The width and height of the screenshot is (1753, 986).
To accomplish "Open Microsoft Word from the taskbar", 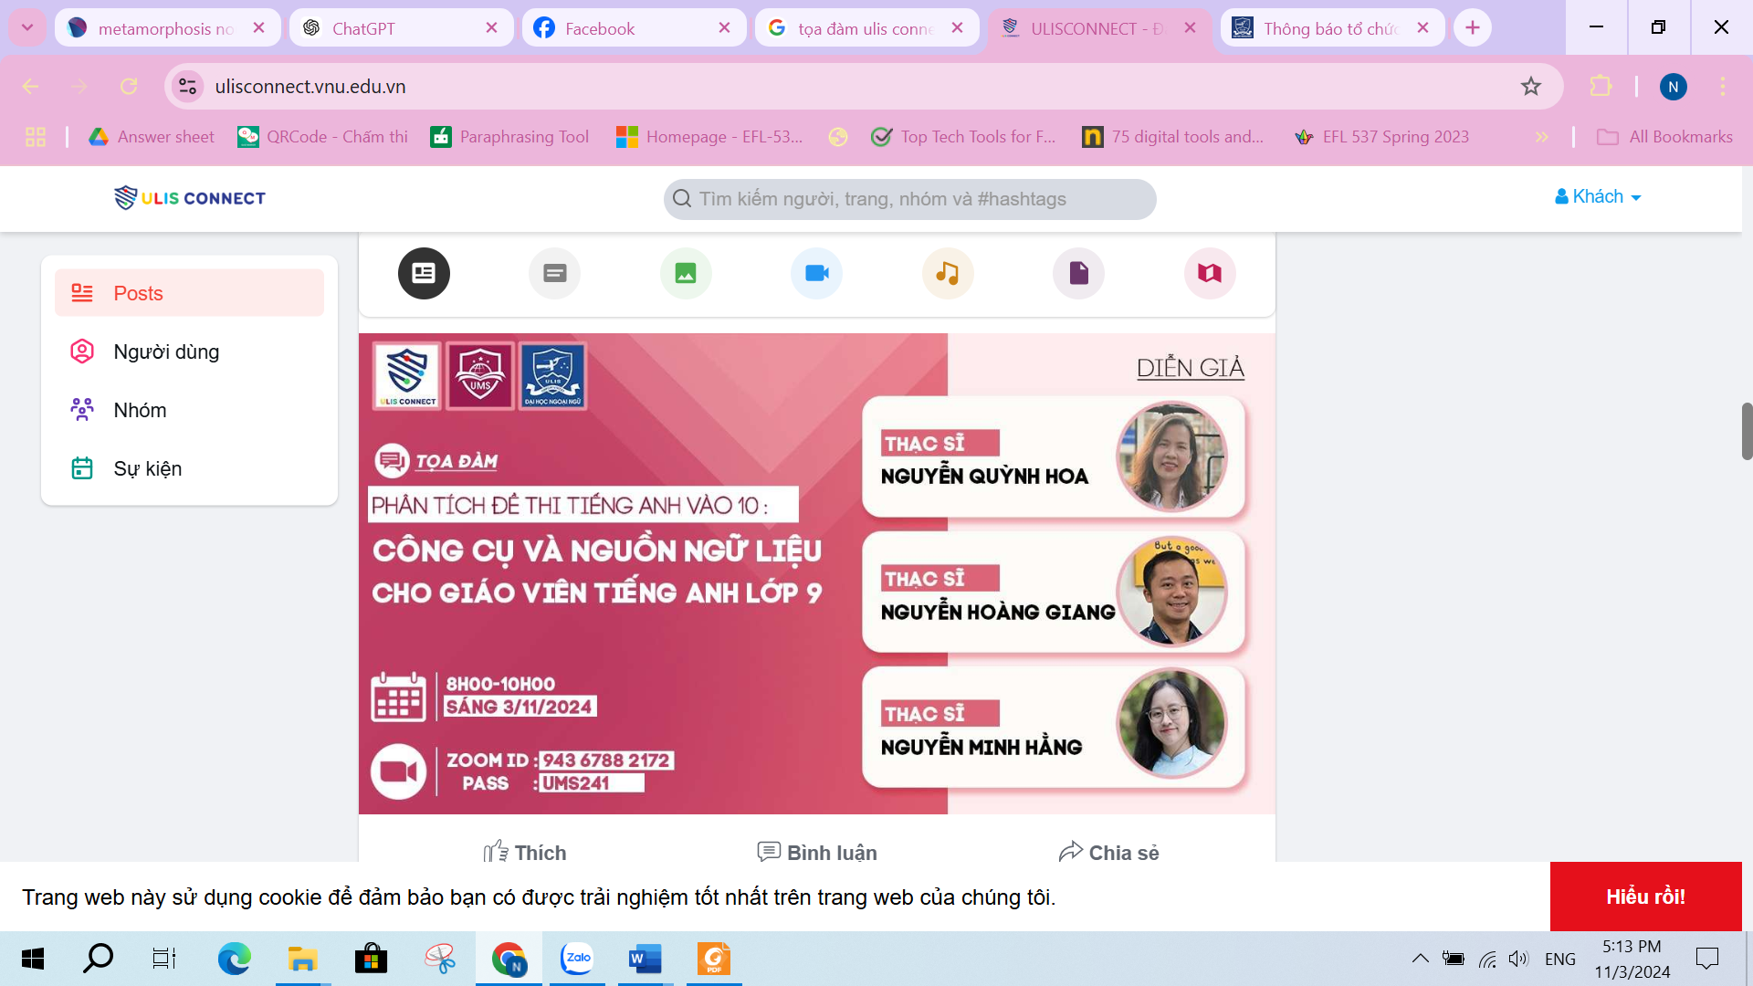I will [x=645, y=959].
